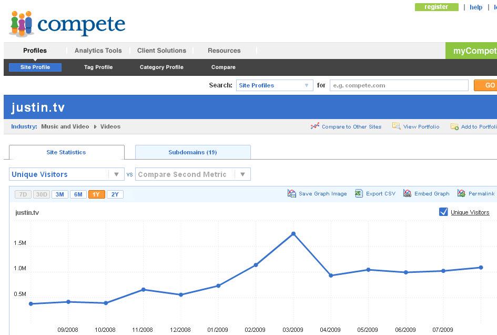The height and width of the screenshot is (335, 497).
Task: Select the 2Y time range toggle
Action: tap(115, 194)
